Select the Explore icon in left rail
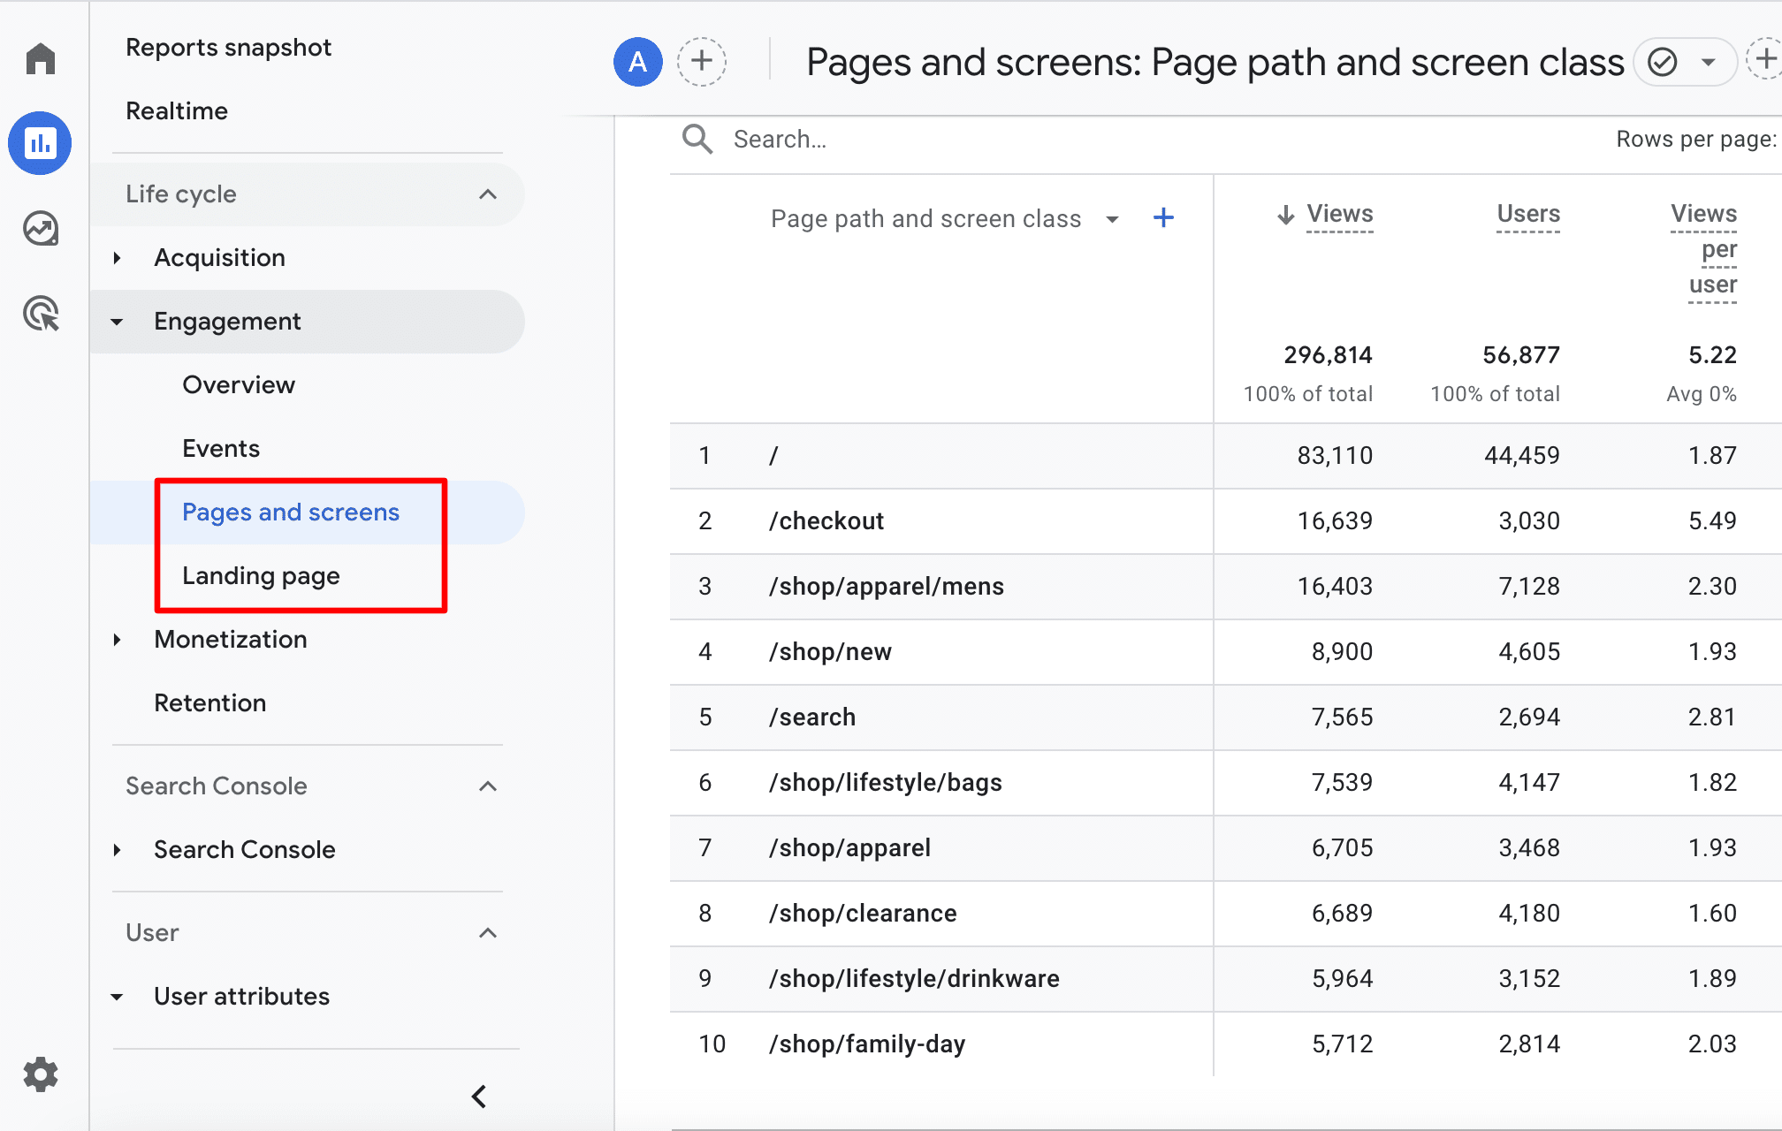Screen dimensions: 1782x1131 point(40,228)
